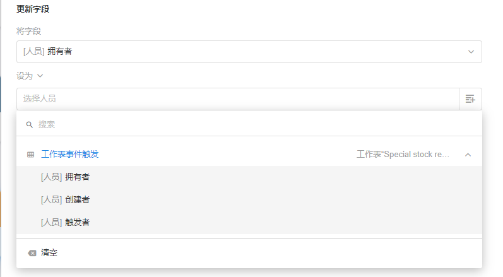503x277 pixels.
Task: Click the 设为 label text
Action: [x=24, y=76]
